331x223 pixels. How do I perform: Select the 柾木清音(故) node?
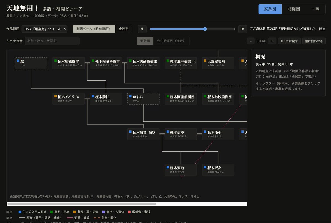click(x=143, y=134)
